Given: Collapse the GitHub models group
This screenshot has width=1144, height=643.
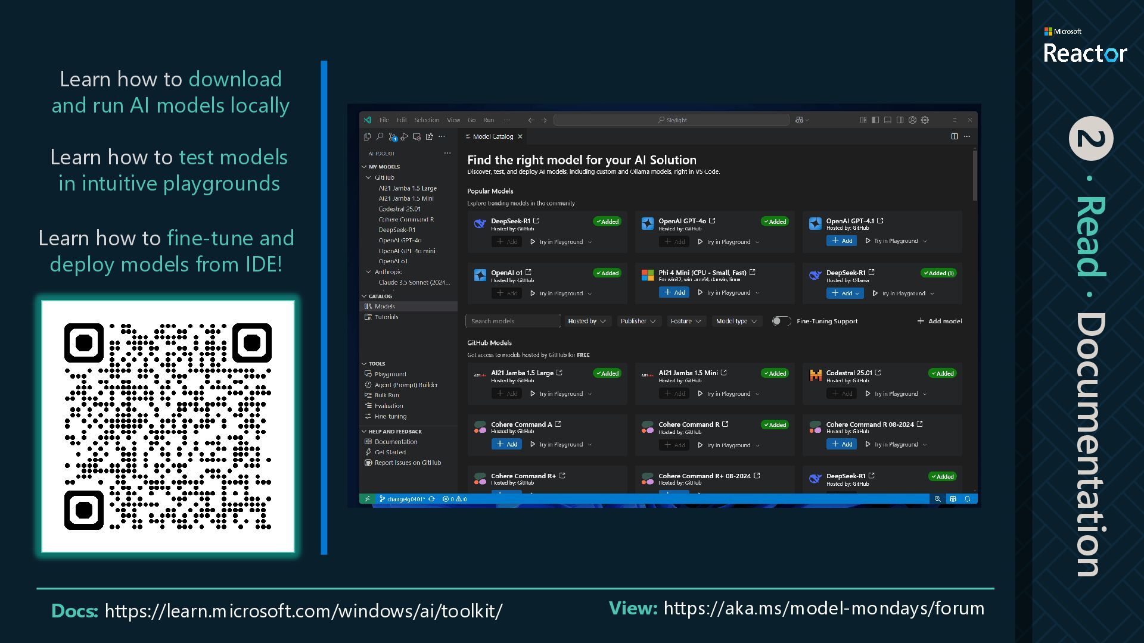Looking at the screenshot, I should point(369,177).
